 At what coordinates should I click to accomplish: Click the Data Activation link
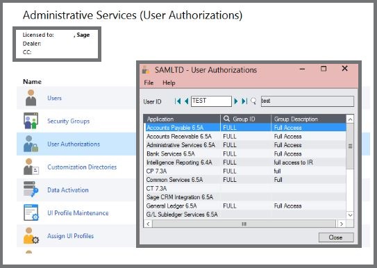pyautogui.click(x=68, y=190)
